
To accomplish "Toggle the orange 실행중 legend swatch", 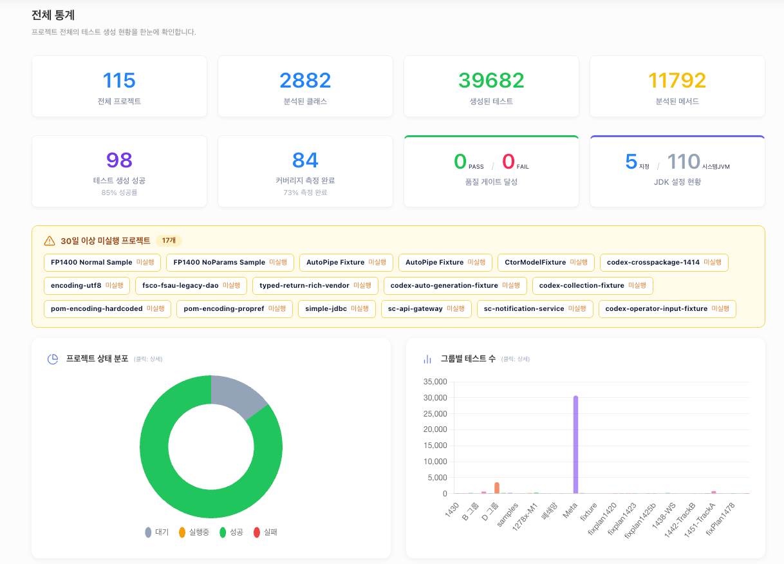I will 182,532.
